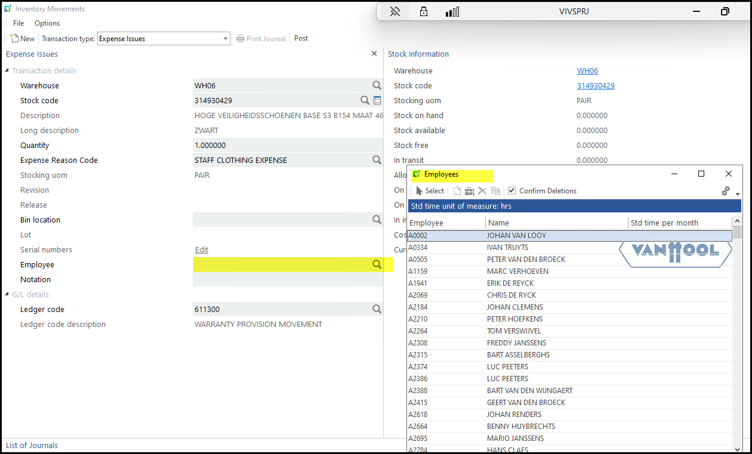
Task: Select employee row PETER VAN DEN BROECK
Action: 526,260
